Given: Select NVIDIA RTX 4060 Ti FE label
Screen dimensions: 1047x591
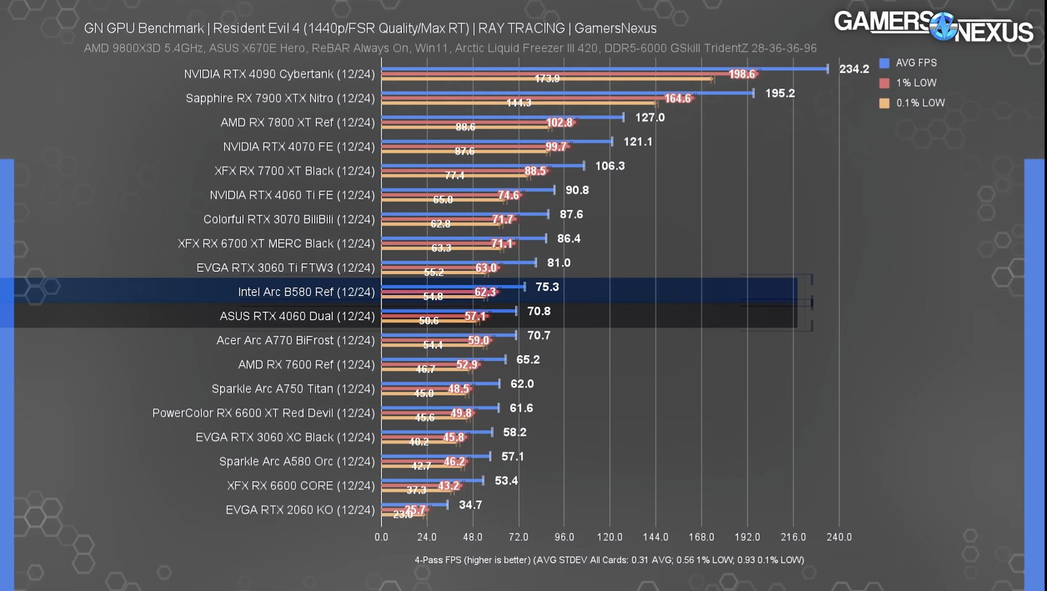Looking at the screenshot, I should 292,195.
